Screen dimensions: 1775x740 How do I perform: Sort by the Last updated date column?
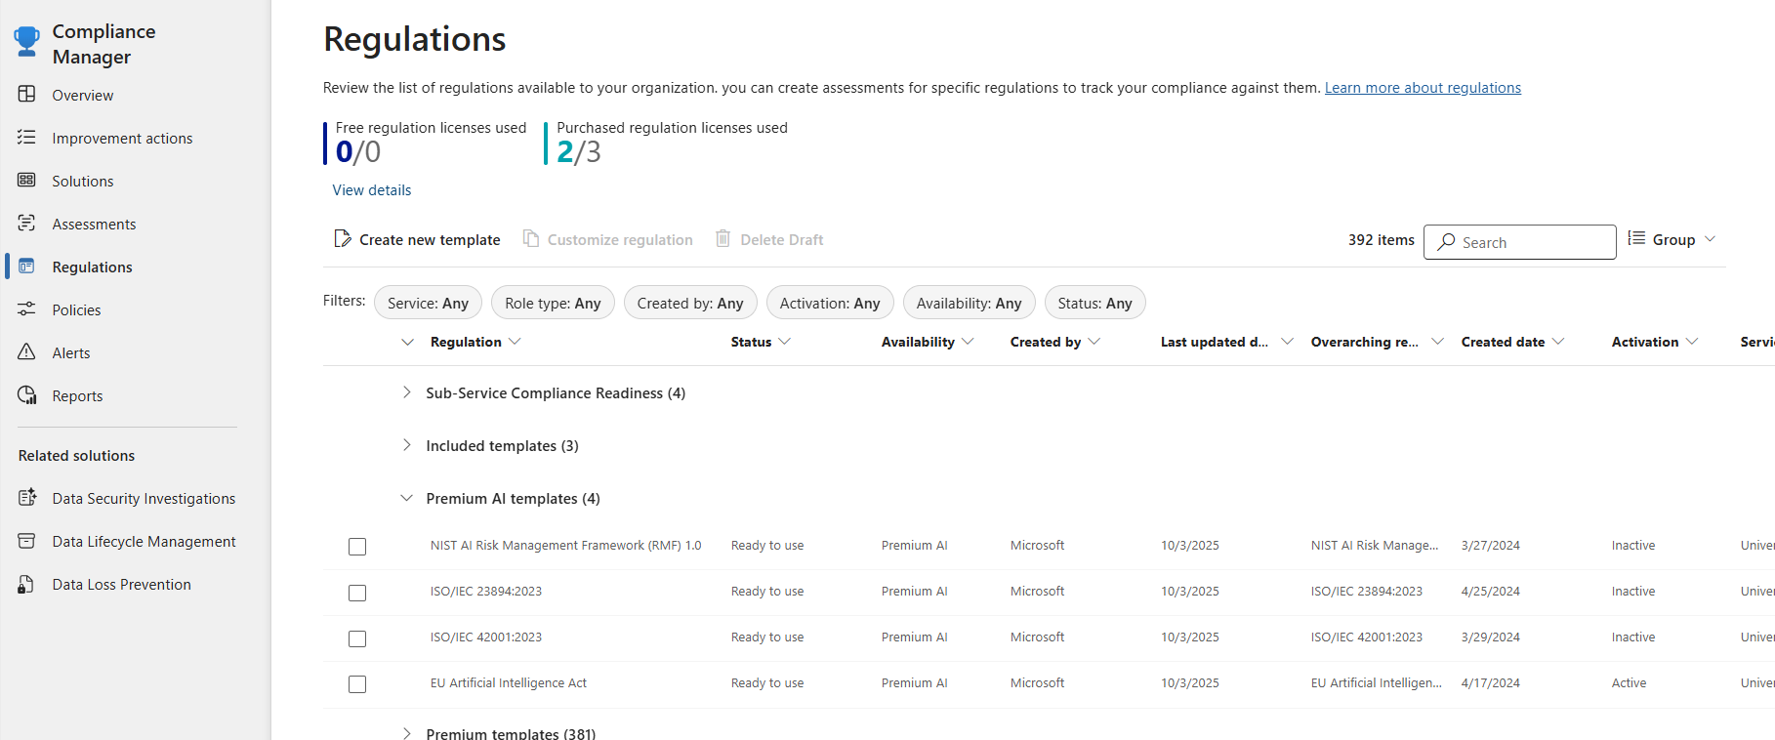point(1227,342)
